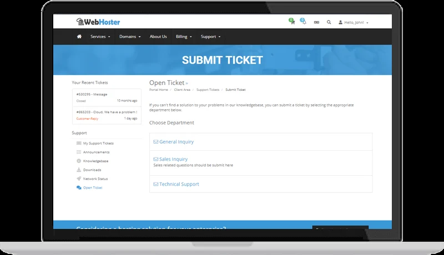The width and height of the screenshot is (444, 255).
Task: Click the Customer-Reply status label
Action: coord(87,119)
